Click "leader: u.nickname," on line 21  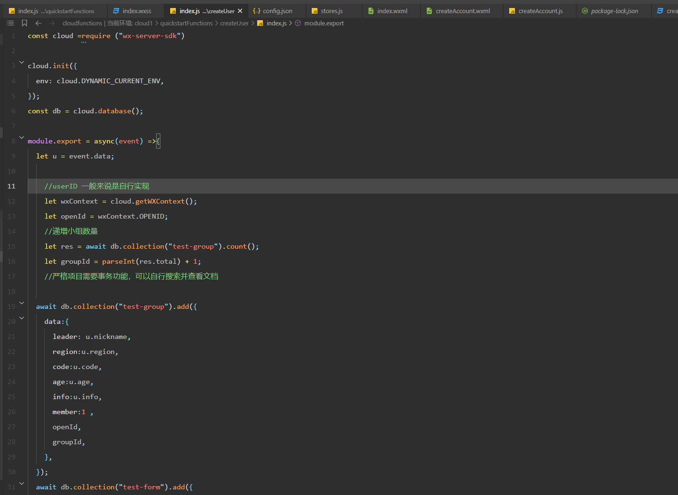pos(92,337)
